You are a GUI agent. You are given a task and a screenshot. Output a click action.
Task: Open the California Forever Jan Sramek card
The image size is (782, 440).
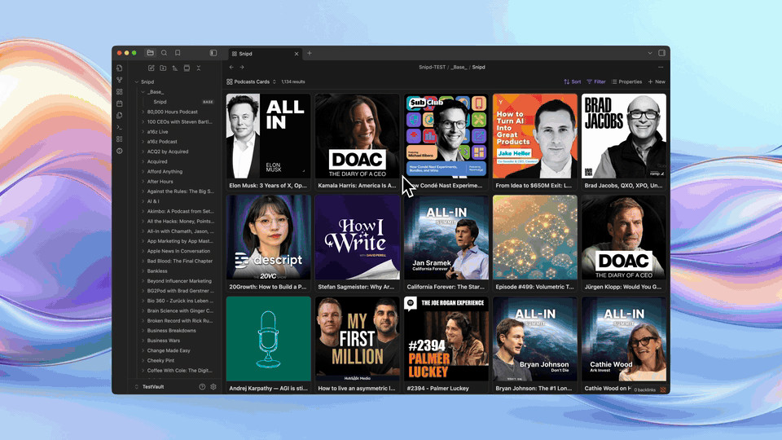pos(446,244)
